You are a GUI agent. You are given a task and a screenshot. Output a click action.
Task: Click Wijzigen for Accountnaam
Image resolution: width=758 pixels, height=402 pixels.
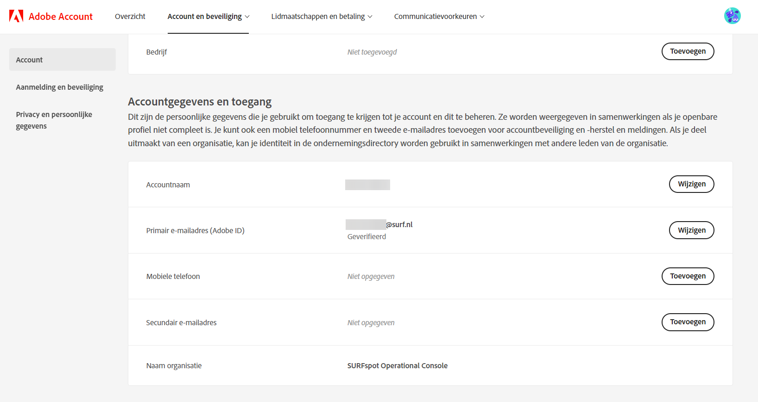coord(691,184)
